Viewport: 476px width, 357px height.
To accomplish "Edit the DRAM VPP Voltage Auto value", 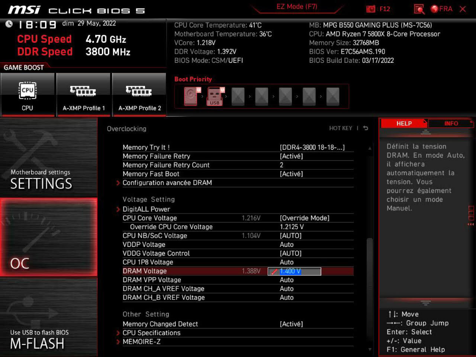I will pyautogui.click(x=287, y=280).
